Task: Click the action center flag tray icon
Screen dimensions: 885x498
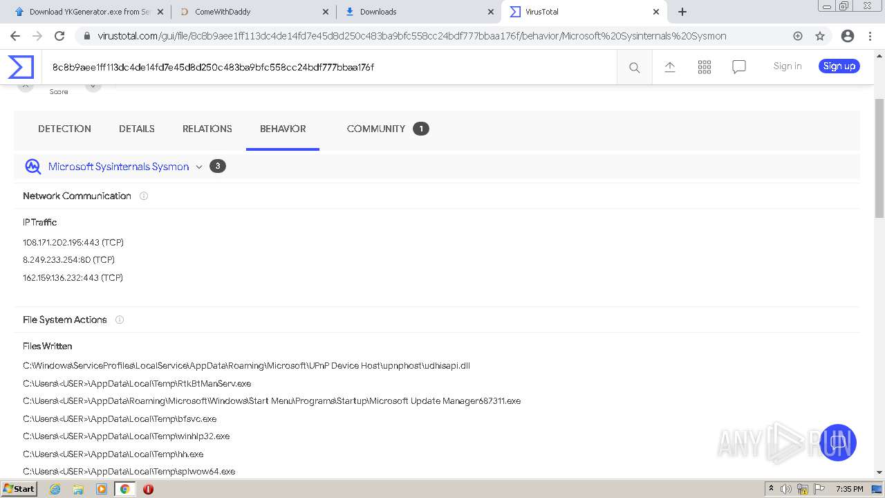Action: (x=819, y=489)
